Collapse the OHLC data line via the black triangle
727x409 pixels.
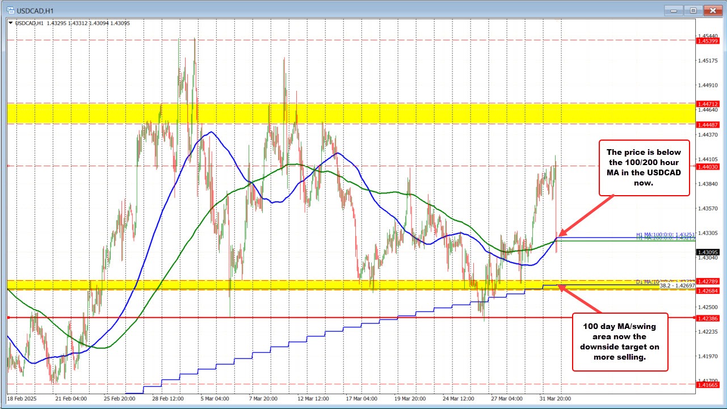pos(11,23)
